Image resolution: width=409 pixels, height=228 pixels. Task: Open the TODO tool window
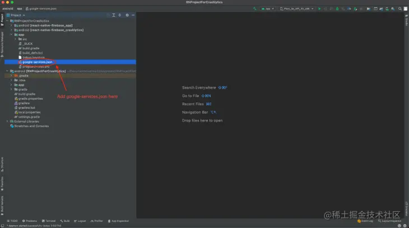tap(12, 221)
